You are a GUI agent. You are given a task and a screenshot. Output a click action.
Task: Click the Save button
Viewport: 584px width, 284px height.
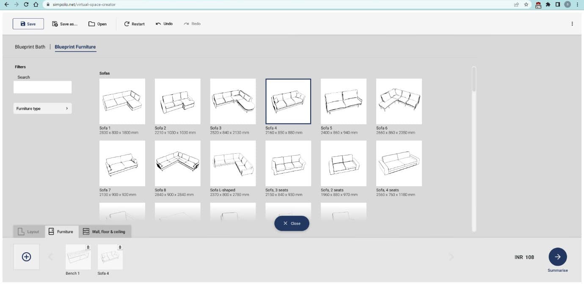coord(28,24)
